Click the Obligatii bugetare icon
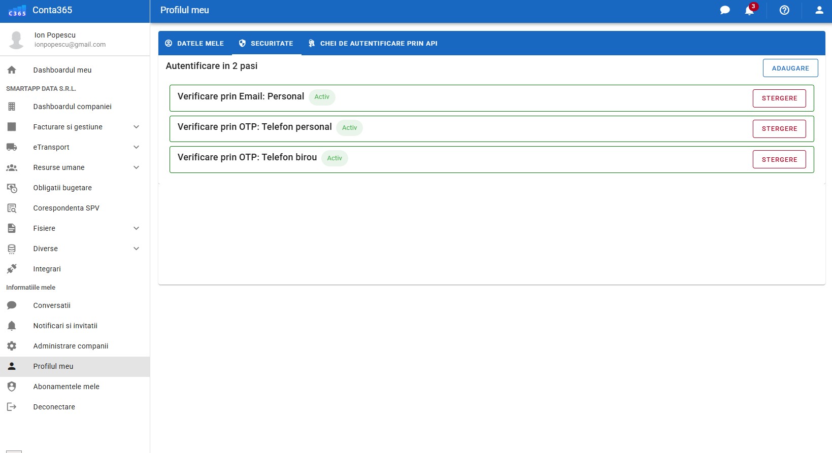832x453 pixels. (12, 188)
